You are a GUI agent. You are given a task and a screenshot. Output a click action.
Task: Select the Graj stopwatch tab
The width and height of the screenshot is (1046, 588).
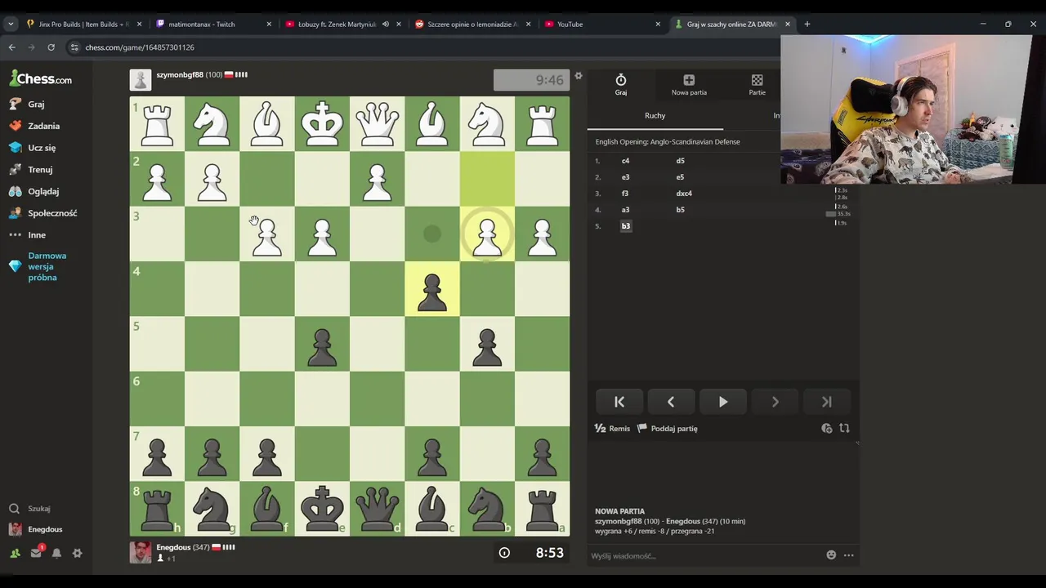click(621, 84)
